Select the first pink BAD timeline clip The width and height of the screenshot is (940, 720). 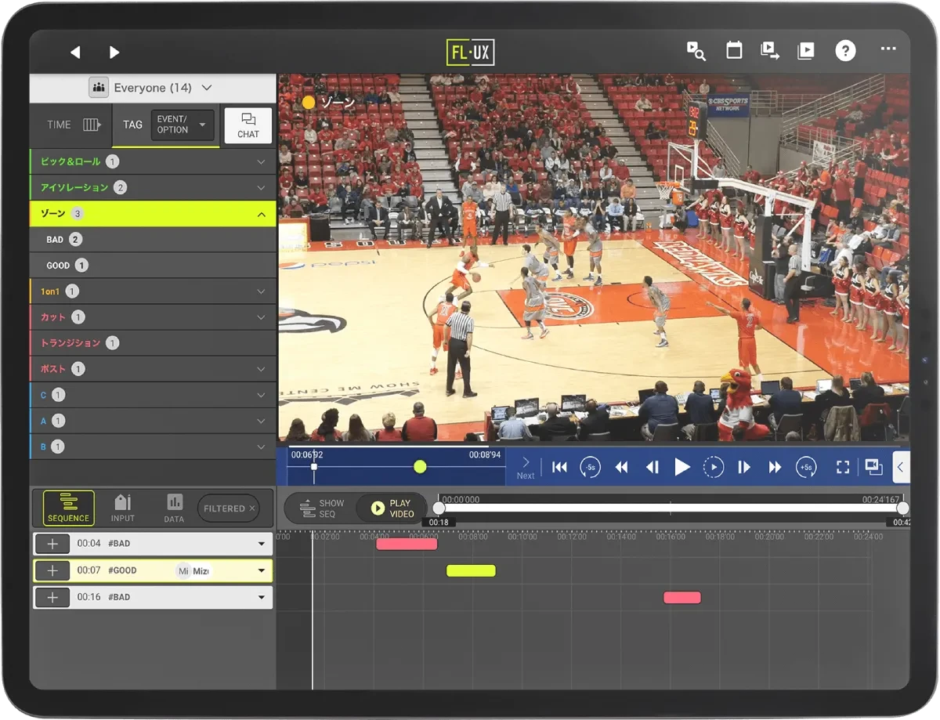407,544
